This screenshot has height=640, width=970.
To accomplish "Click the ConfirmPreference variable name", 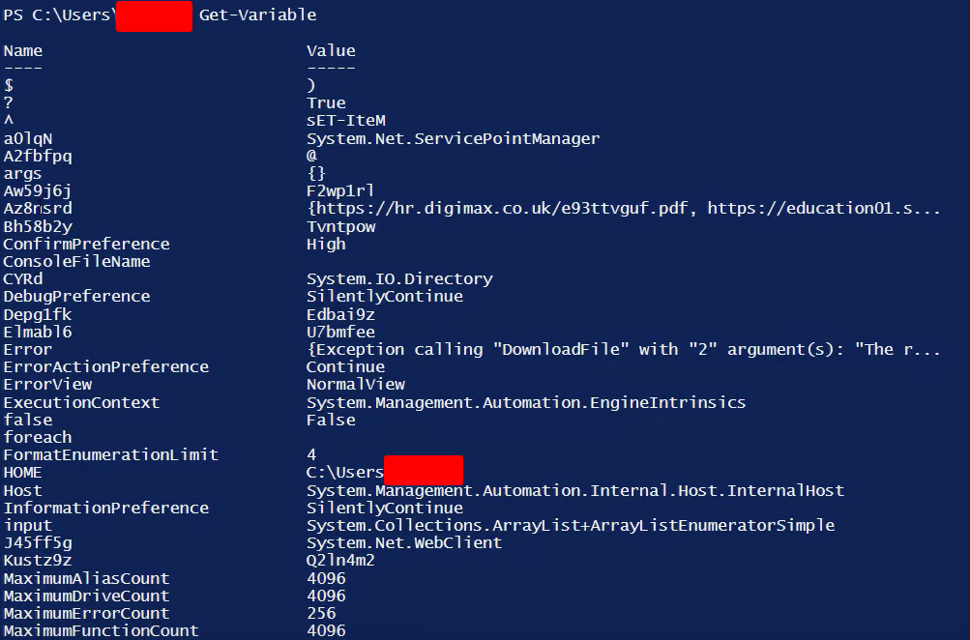I will (x=86, y=244).
